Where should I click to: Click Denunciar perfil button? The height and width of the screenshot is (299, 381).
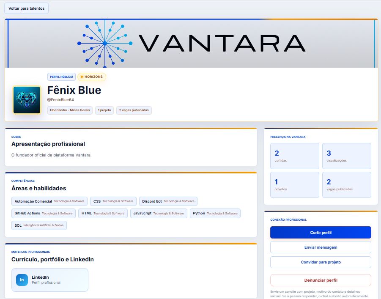[x=321, y=280]
